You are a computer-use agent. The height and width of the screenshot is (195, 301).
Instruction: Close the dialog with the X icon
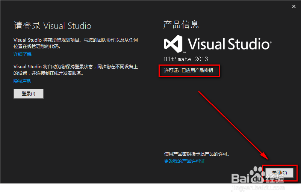294,6
